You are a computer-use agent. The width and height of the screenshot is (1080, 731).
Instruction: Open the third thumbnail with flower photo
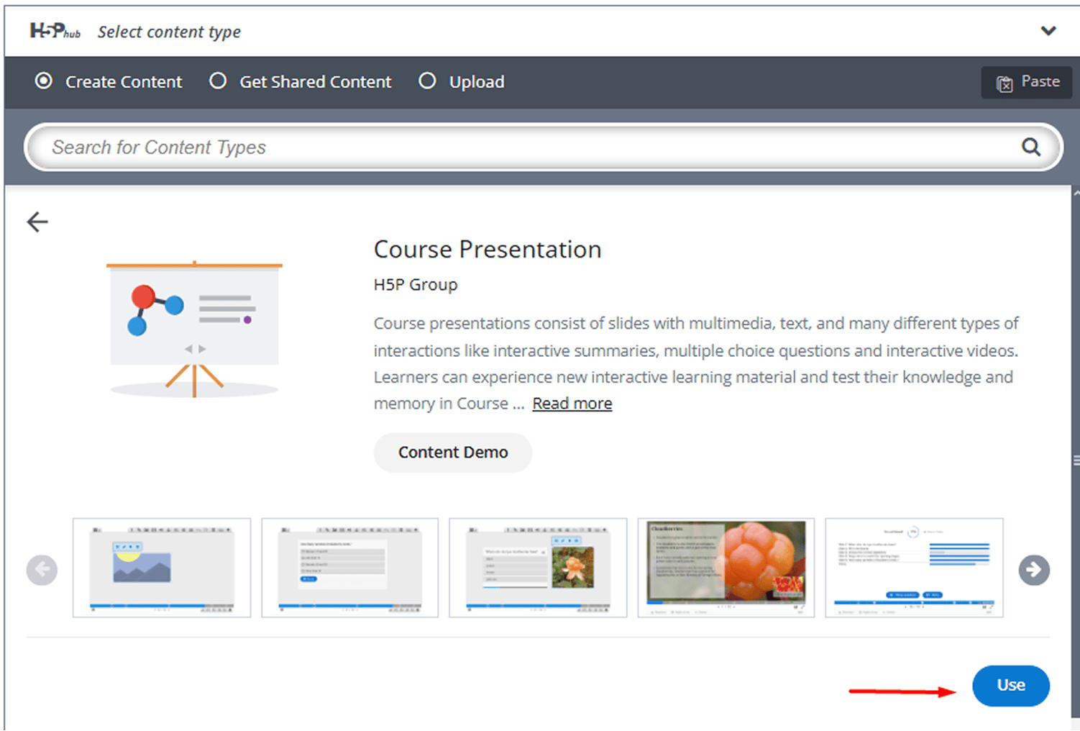(x=538, y=568)
